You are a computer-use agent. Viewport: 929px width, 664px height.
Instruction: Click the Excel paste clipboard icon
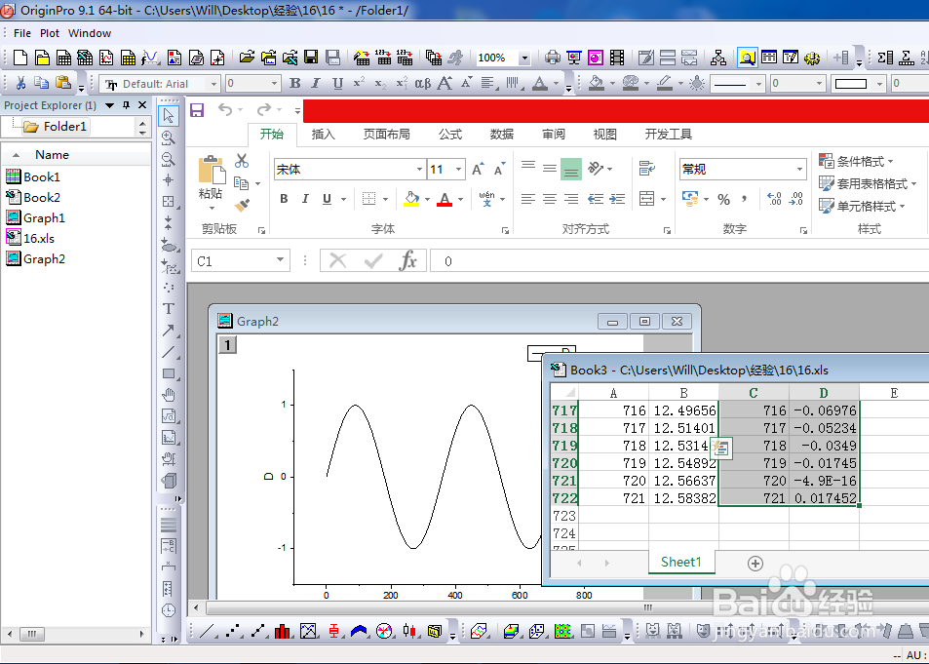click(x=212, y=171)
